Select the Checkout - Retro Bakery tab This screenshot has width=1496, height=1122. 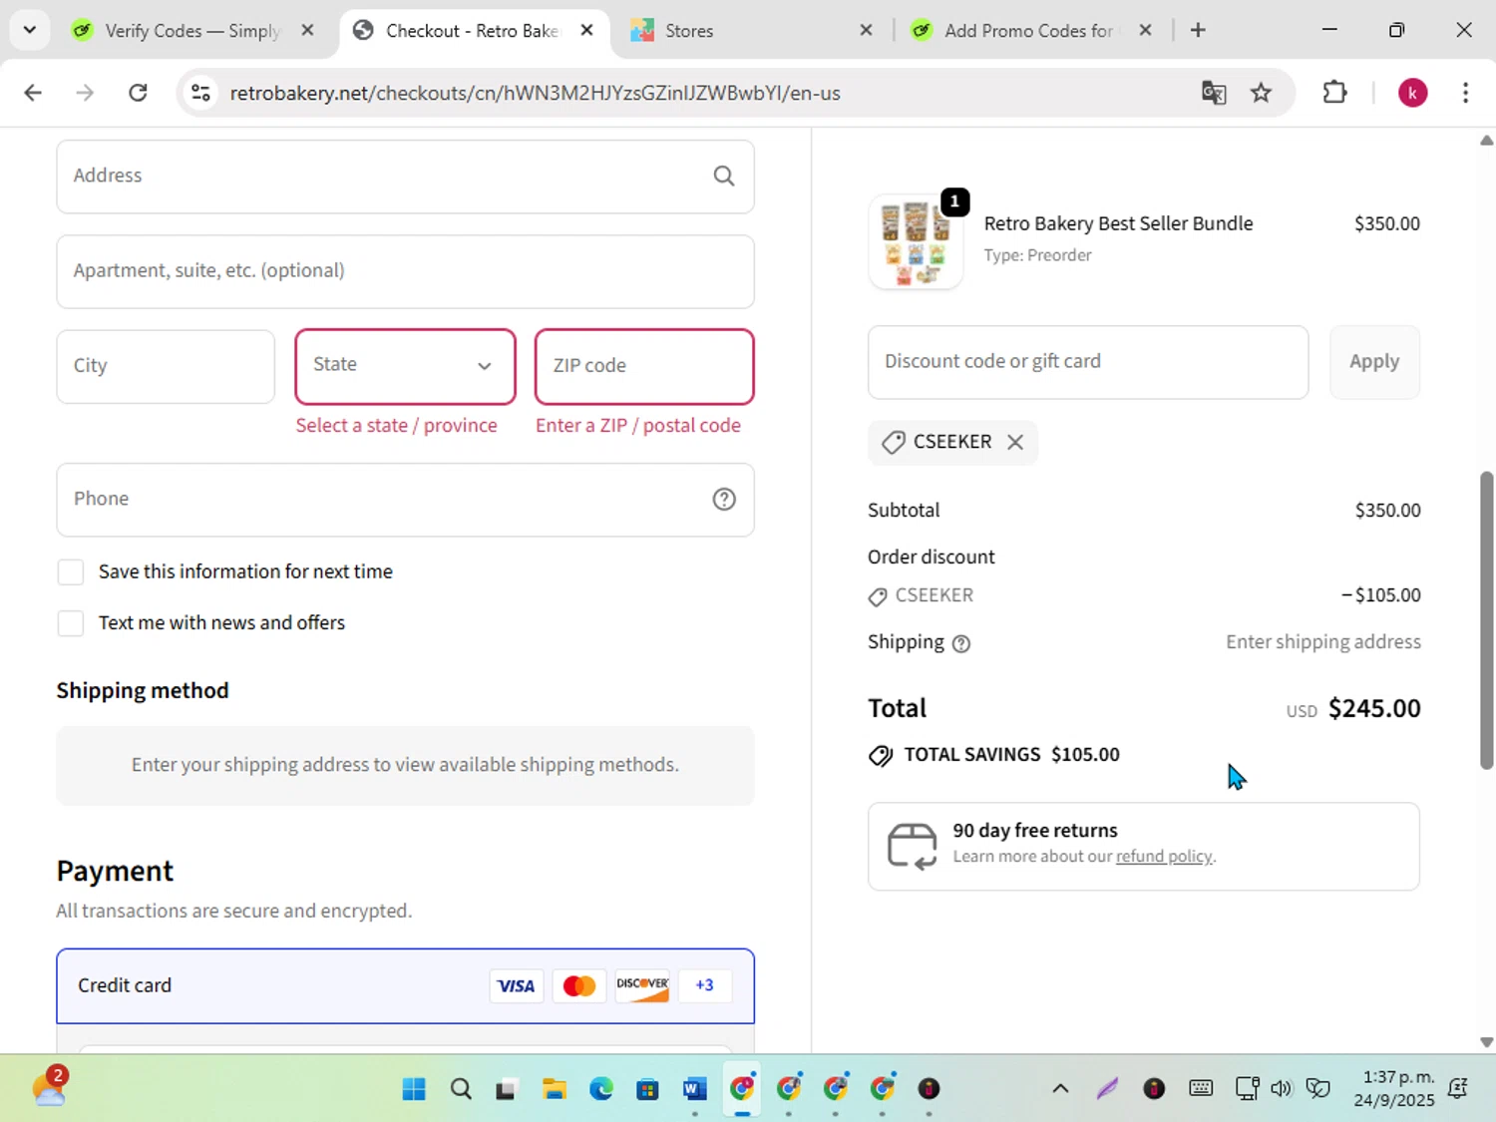coord(474,31)
